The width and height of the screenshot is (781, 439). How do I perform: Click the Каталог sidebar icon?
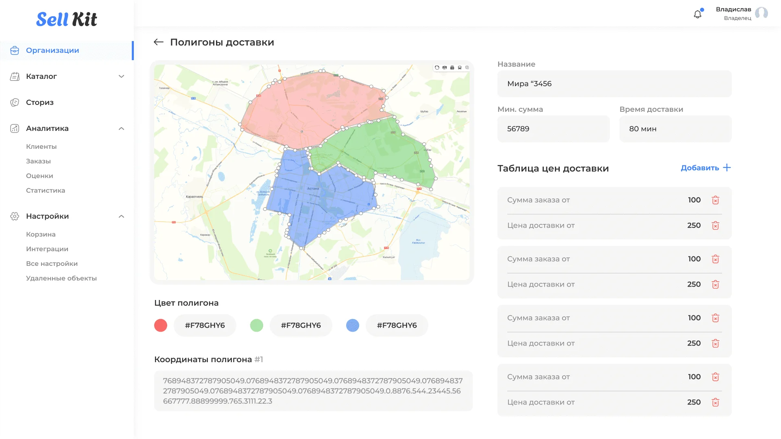pos(15,76)
